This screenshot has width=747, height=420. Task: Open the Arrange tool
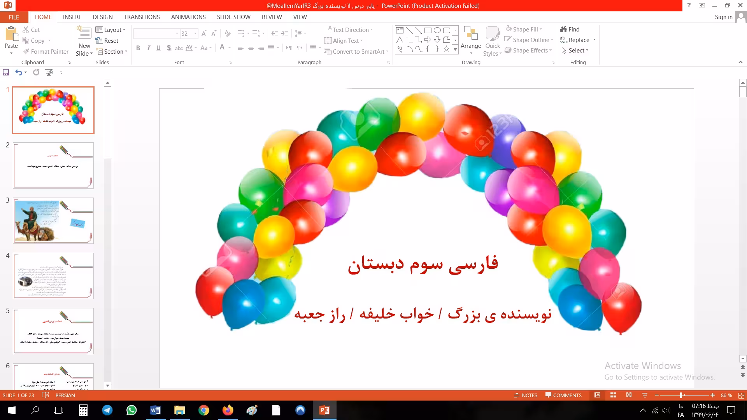(471, 39)
